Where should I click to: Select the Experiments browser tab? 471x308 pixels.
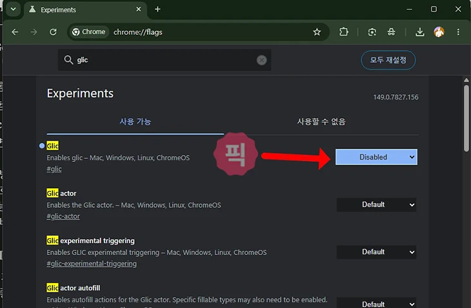(85, 10)
